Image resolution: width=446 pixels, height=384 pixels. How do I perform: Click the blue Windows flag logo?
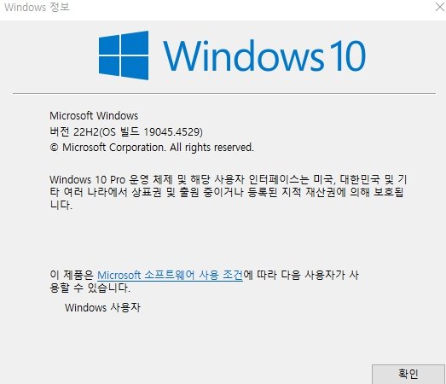124,55
